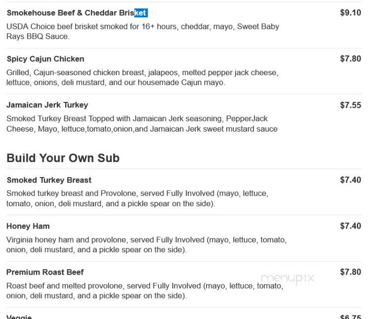The image size is (376, 319).
Task: Click the USDA Choice beef brisket description
Action: [143, 32]
